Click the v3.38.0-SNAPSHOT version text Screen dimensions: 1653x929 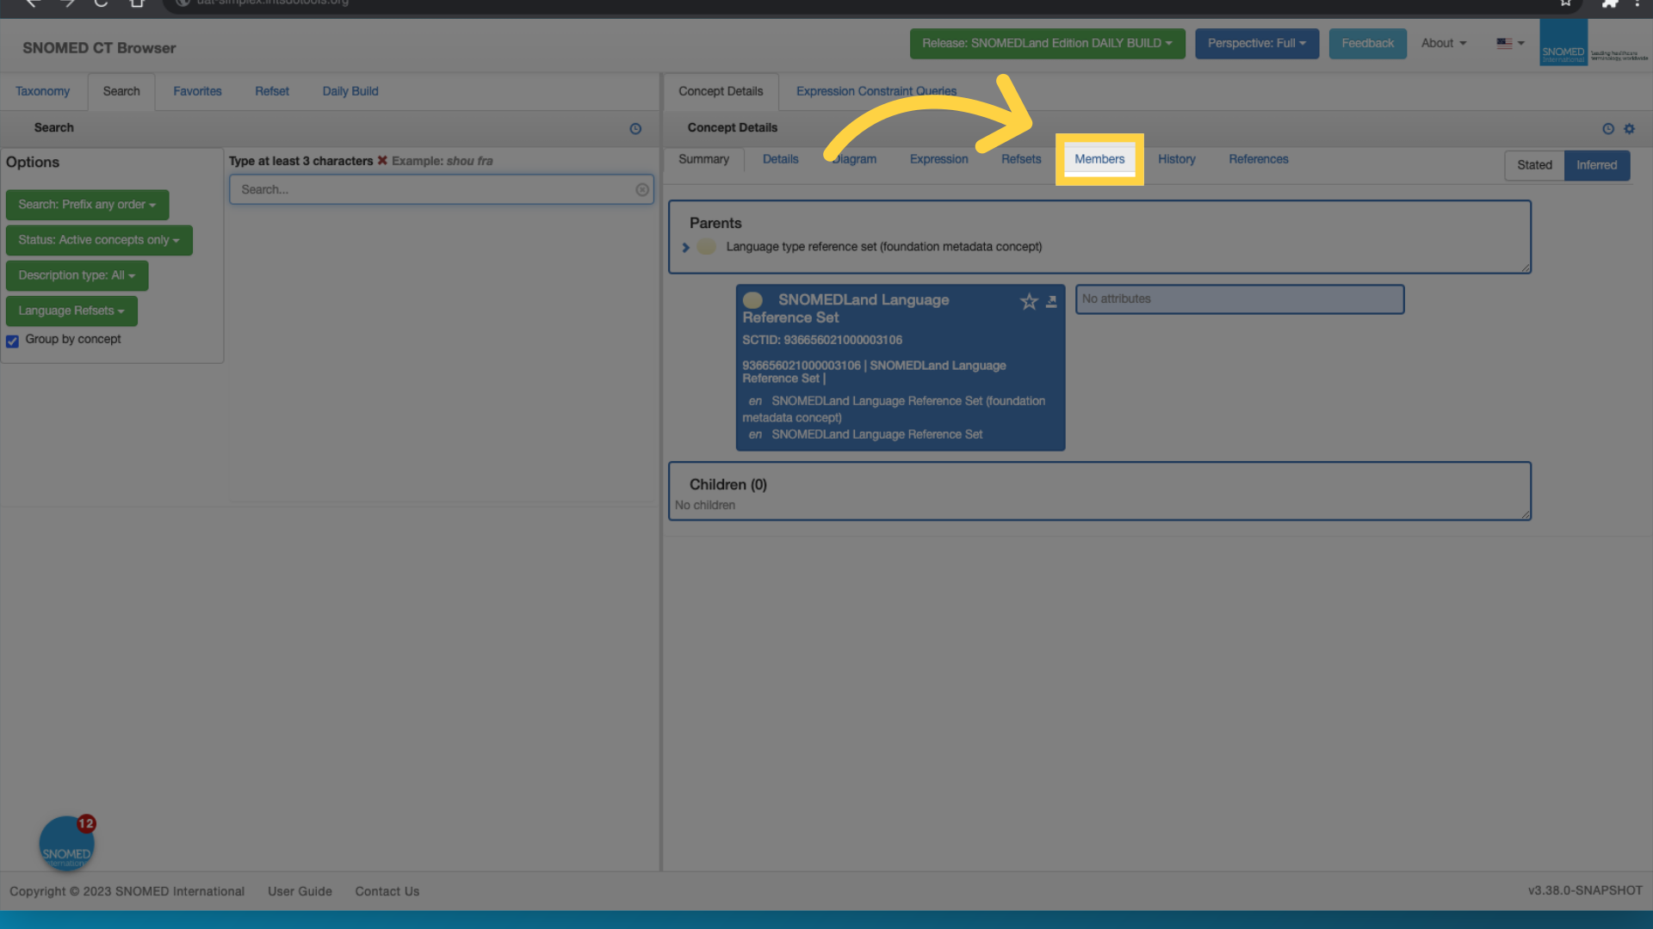[x=1585, y=890]
